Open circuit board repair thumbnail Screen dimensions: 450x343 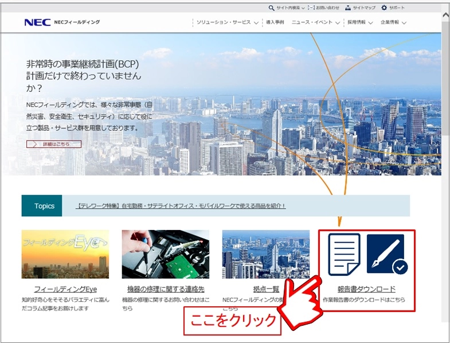pos(166,254)
